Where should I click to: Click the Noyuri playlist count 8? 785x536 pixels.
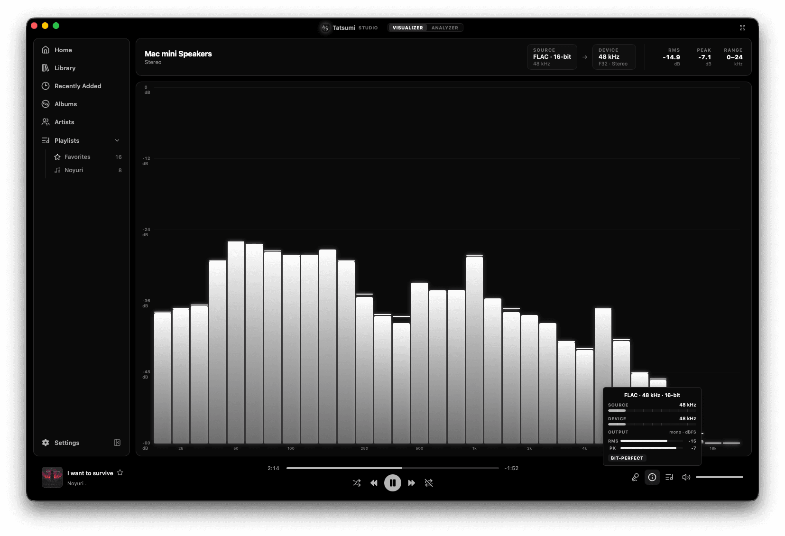tap(120, 170)
